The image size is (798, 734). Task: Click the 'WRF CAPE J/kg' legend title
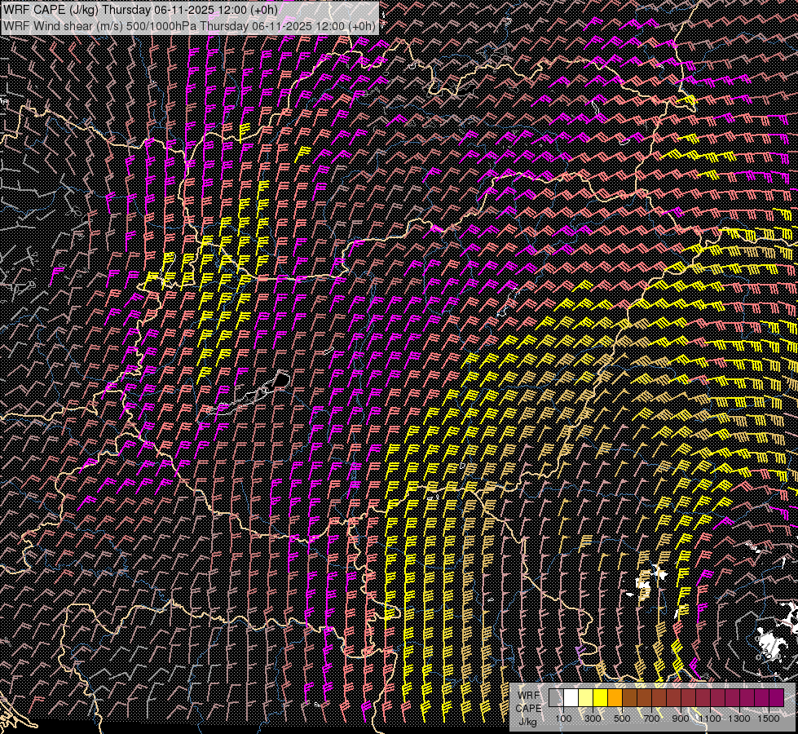[x=528, y=708]
